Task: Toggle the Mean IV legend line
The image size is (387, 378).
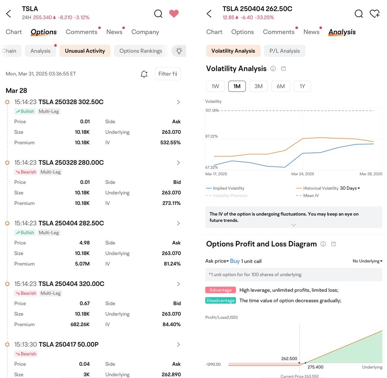Action: tap(308, 196)
